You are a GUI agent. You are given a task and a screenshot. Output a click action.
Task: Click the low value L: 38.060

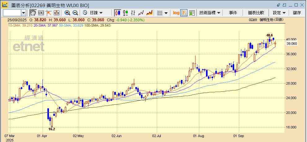(x=77, y=20)
